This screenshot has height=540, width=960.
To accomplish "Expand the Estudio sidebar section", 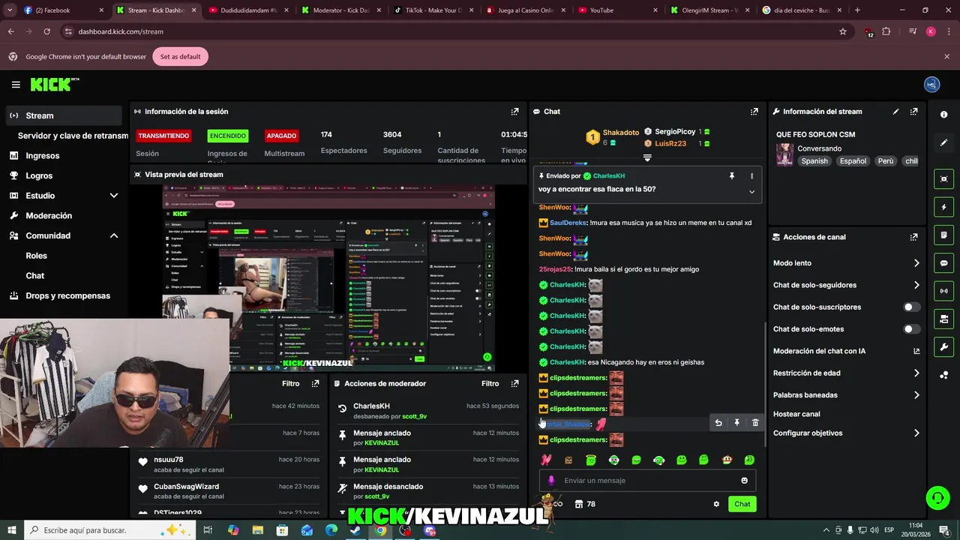I will pyautogui.click(x=114, y=196).
